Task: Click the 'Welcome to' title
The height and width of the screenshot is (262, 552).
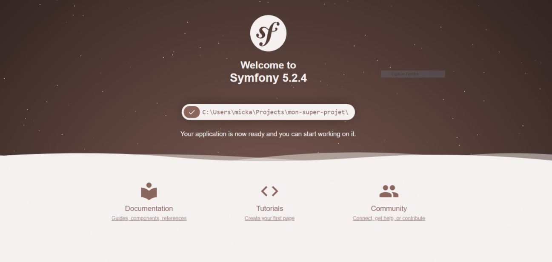Action: tap(268, 65)
